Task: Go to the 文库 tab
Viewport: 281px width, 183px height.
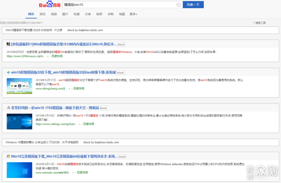Action: (88, 14)
